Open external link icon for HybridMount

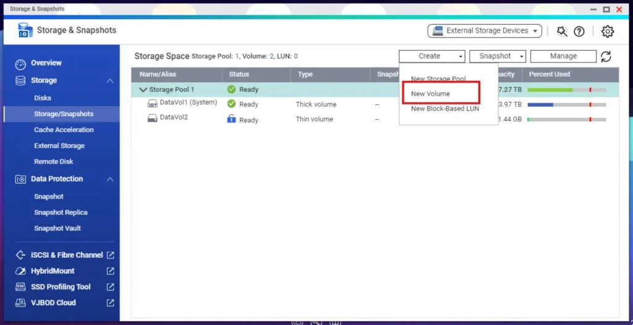pos(110,271)
